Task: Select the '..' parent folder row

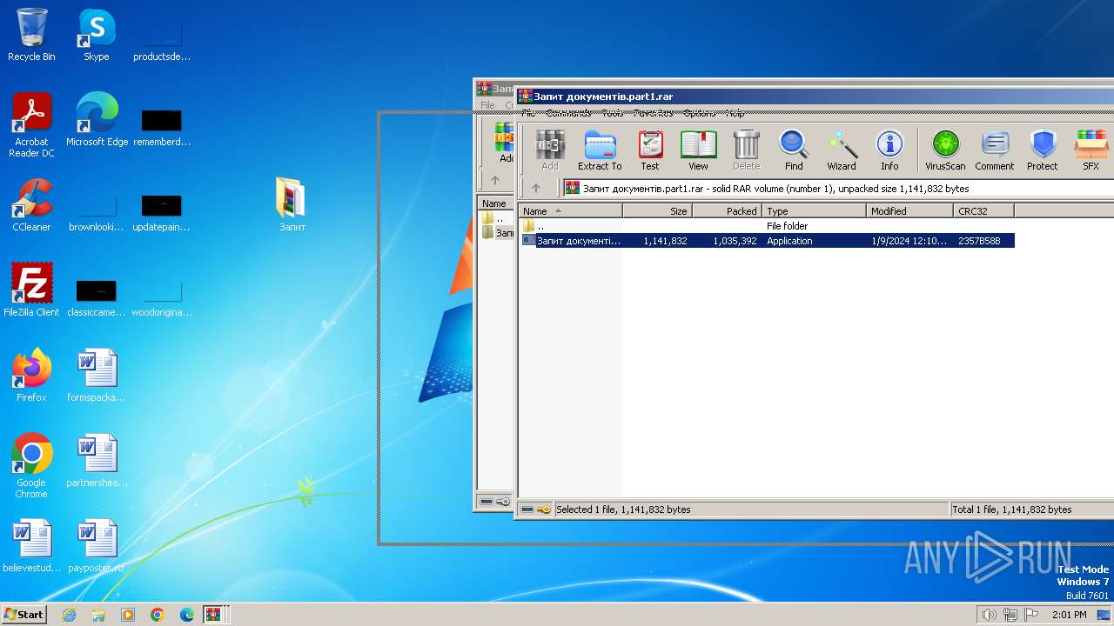Action: pyautogui.click(x=766, y=226)
